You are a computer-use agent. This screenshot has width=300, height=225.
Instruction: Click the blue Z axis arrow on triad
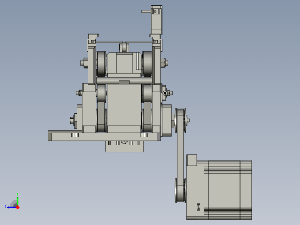[x=12, y=207]
